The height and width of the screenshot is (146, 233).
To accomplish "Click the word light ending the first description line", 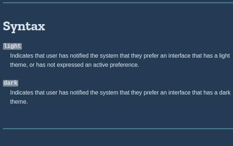I will (224, 56).
